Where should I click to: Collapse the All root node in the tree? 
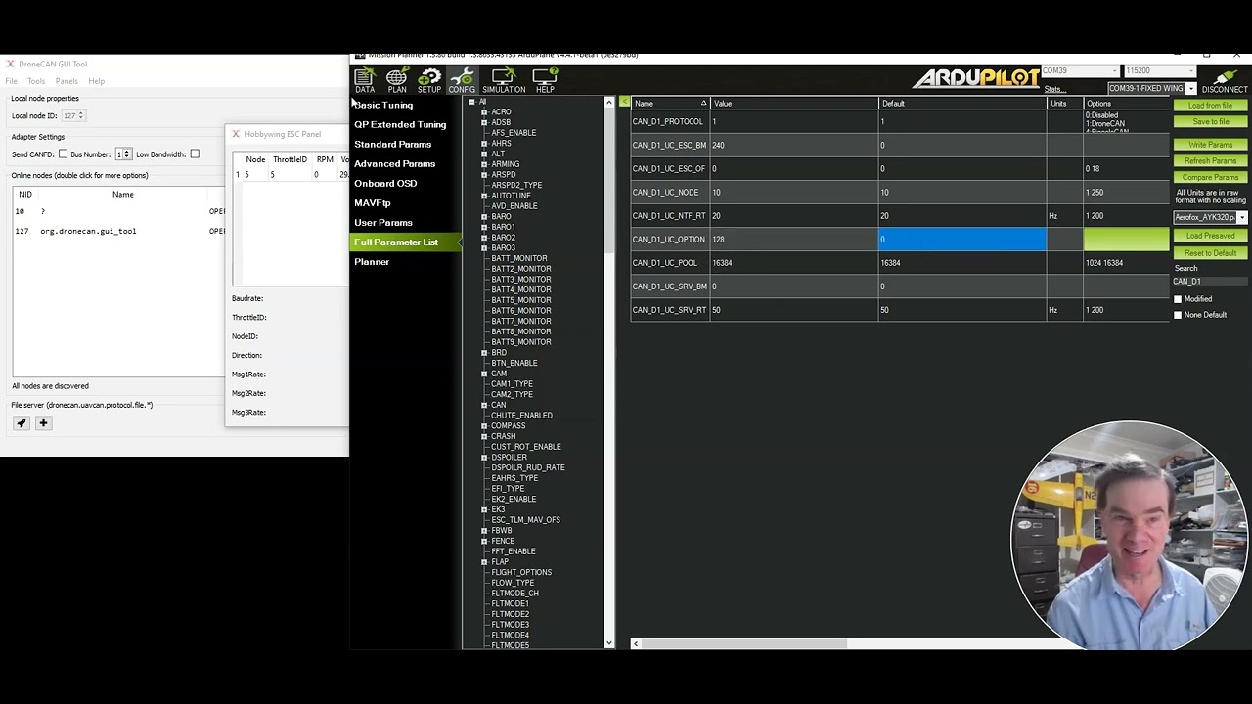pyautogui.click(x=471, y=102)
